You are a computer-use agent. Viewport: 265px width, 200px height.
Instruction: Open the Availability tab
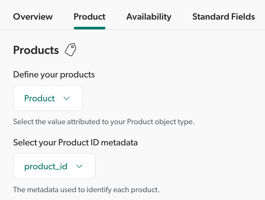point(149,17)
